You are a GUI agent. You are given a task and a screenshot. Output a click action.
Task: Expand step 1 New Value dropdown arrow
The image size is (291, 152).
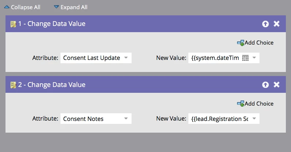(254, 58)
